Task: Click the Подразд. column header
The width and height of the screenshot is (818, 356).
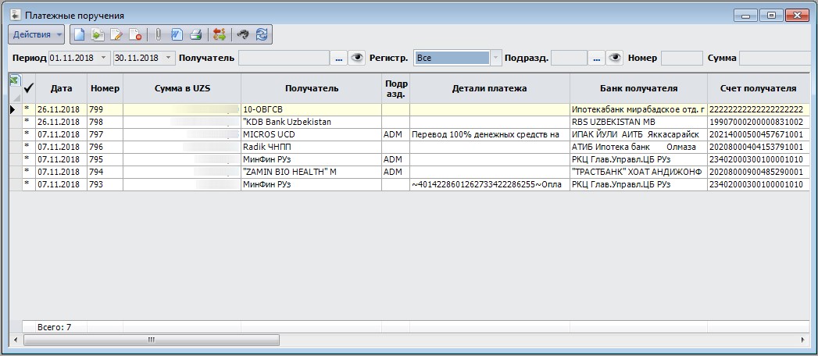Action: pos(396,88)
